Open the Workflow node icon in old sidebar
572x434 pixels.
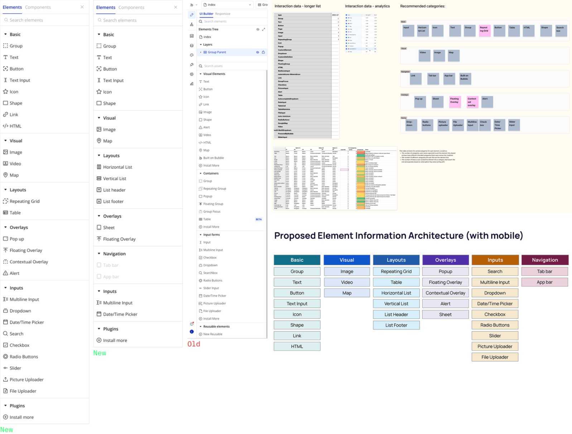point(192,24)
